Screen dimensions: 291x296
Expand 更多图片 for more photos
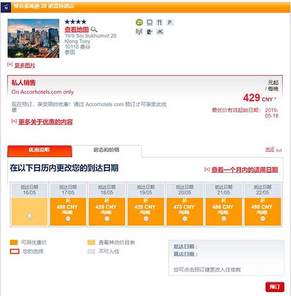click(25, 65)
